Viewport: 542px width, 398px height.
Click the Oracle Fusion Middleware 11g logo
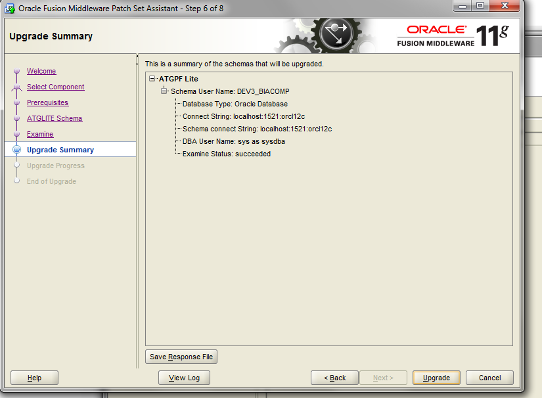point(453,35)
